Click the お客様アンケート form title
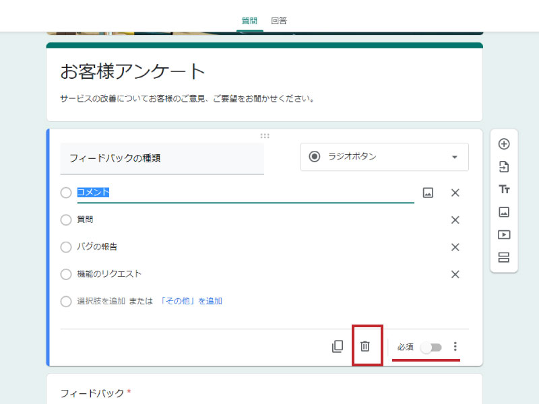The height and width of the screenshot is (404, 539). click(x=132, y=71)
